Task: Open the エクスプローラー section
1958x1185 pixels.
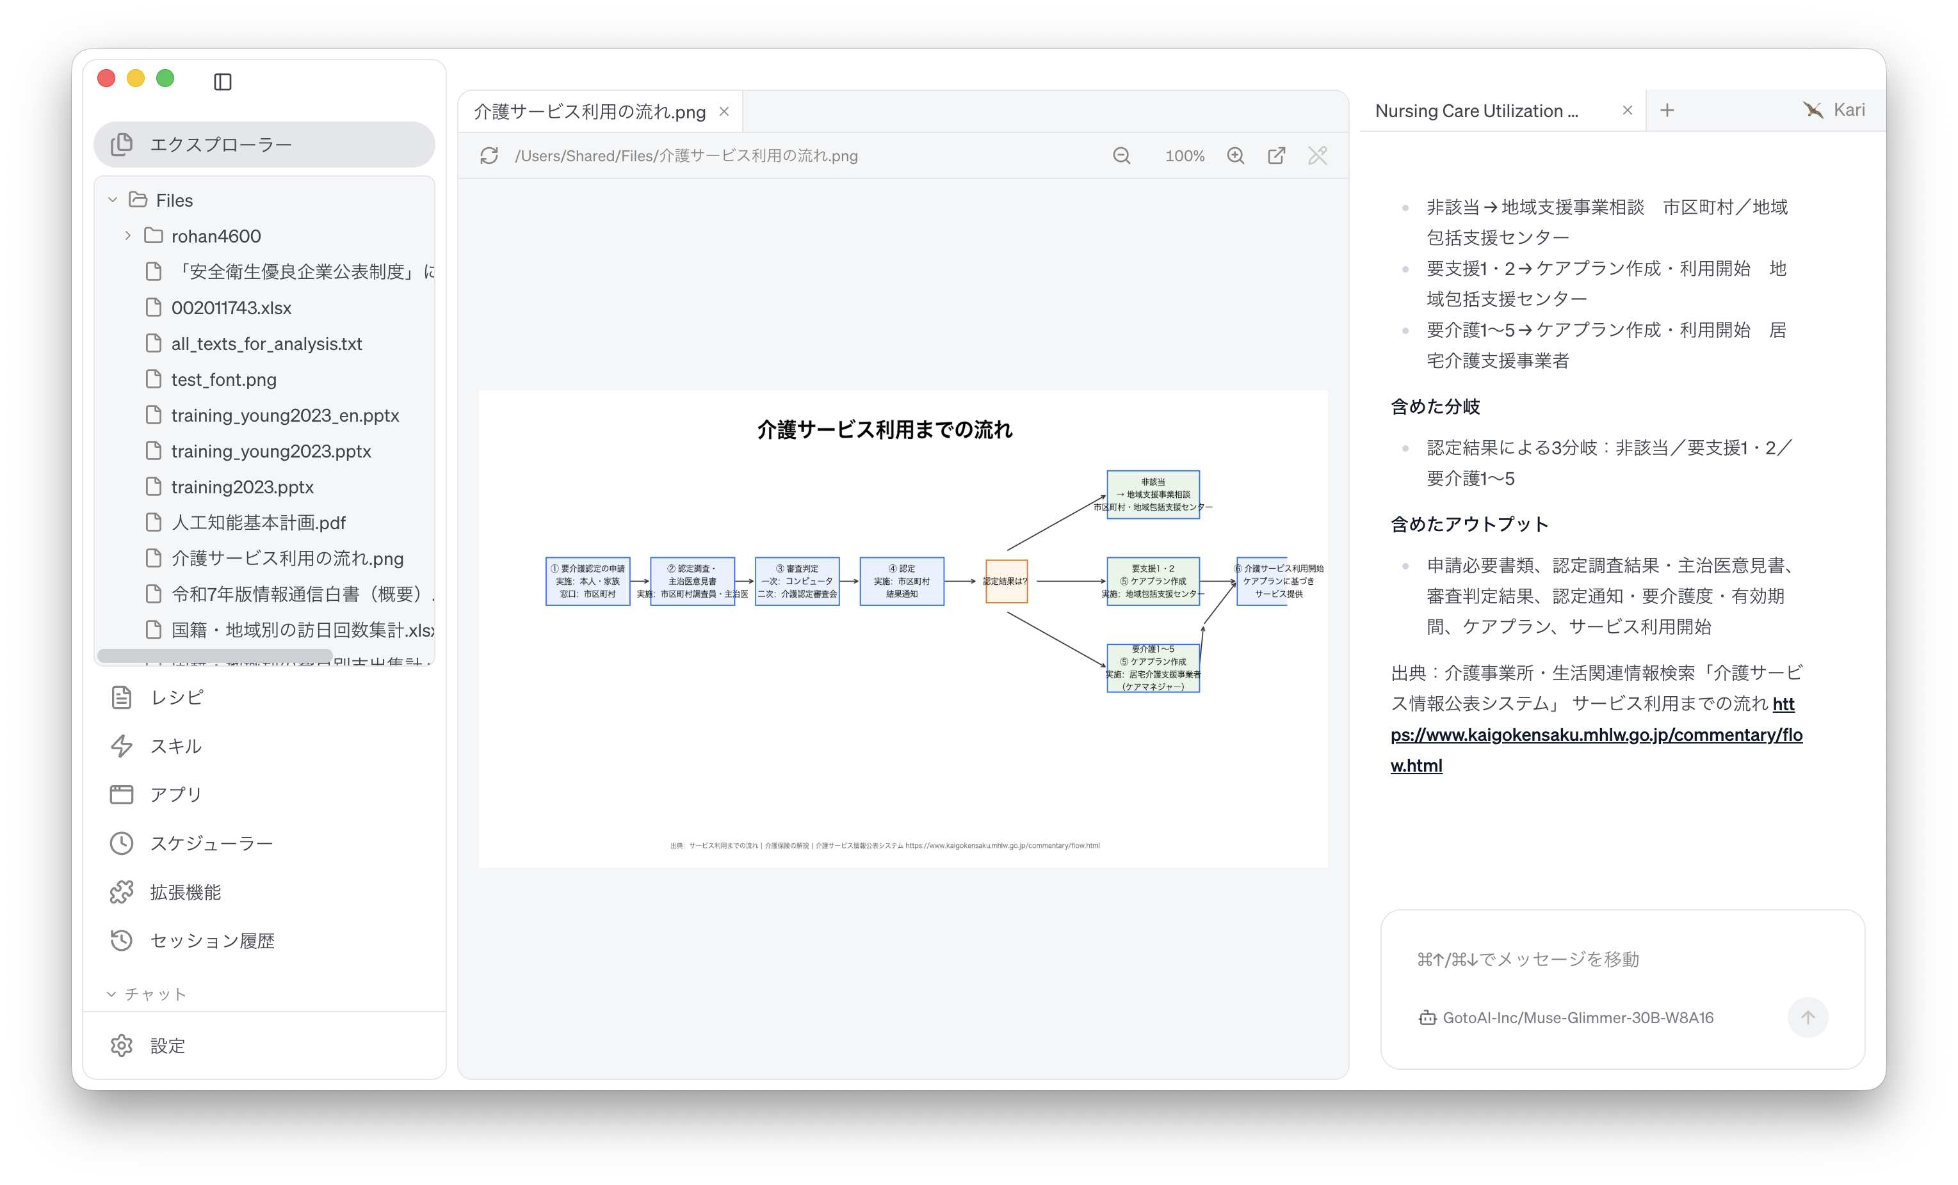Action: [x=264, y=144]
